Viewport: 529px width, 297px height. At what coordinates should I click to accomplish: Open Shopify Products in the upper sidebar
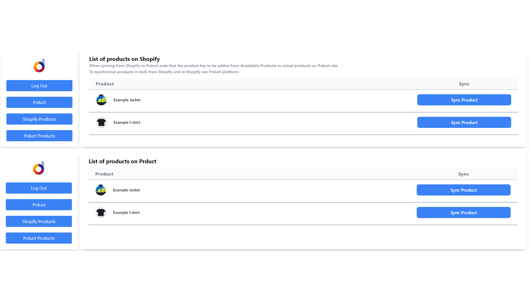tap(39, 119)
